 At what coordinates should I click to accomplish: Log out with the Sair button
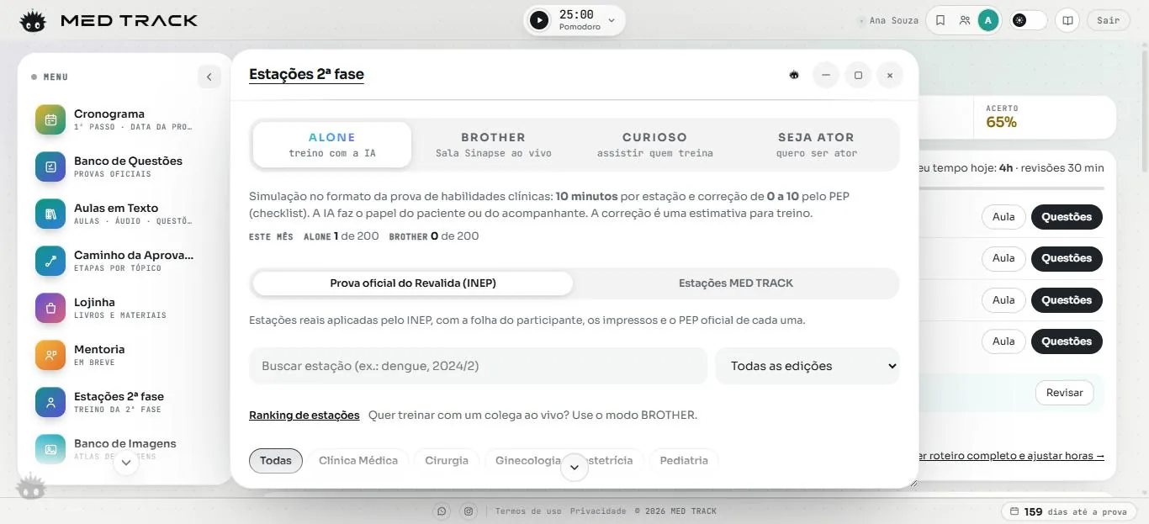(x=1108, y=20)
